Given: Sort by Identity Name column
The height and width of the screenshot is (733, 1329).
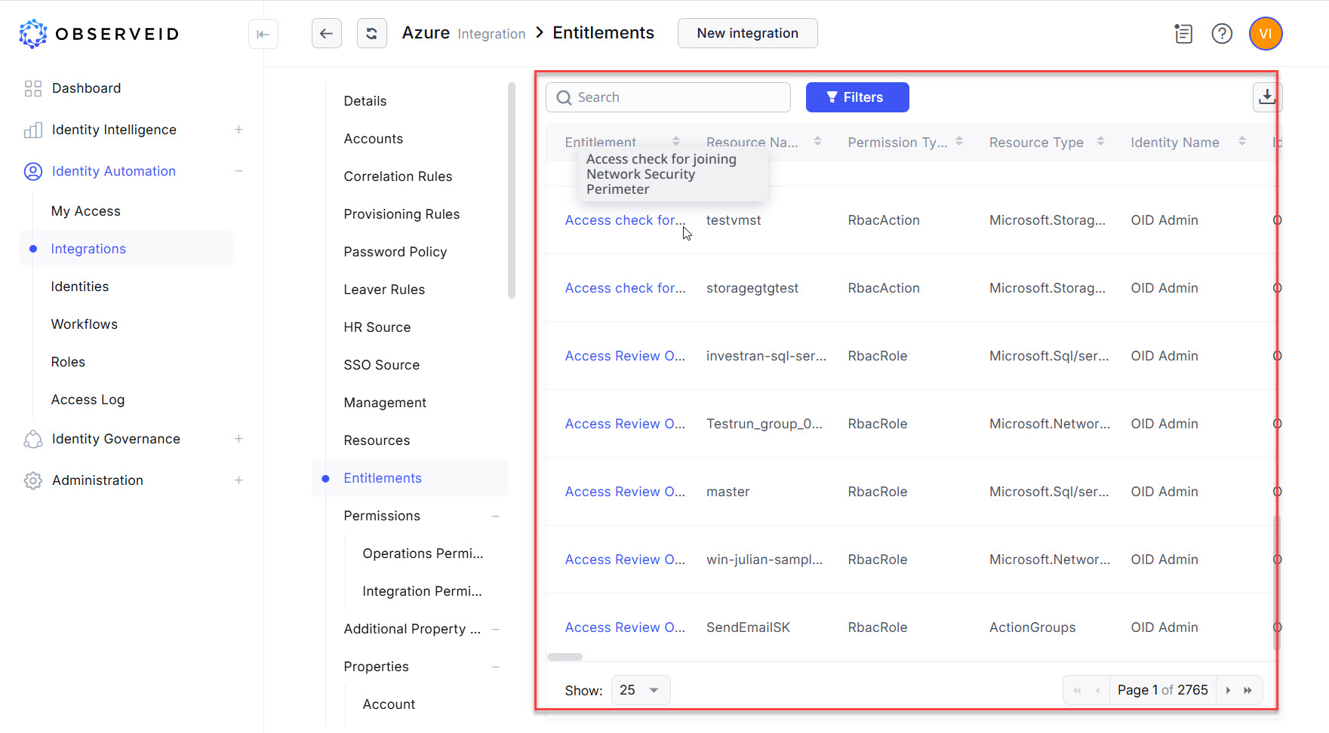Looking at the screenshot, I should pos(1241,142).
